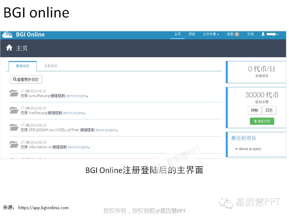Click folder icon beside information.xls entry
Screen dimensions: 289x217
click(x=14, y=144)
